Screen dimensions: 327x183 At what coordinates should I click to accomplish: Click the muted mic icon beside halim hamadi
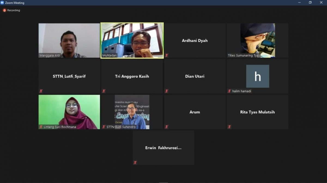(x=229, y=91)
